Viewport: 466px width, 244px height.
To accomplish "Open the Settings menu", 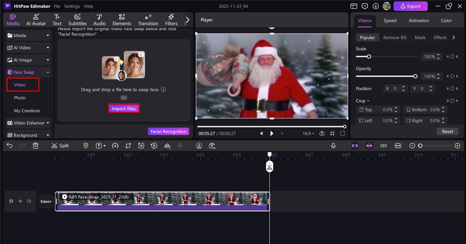I will coord(72,6).
